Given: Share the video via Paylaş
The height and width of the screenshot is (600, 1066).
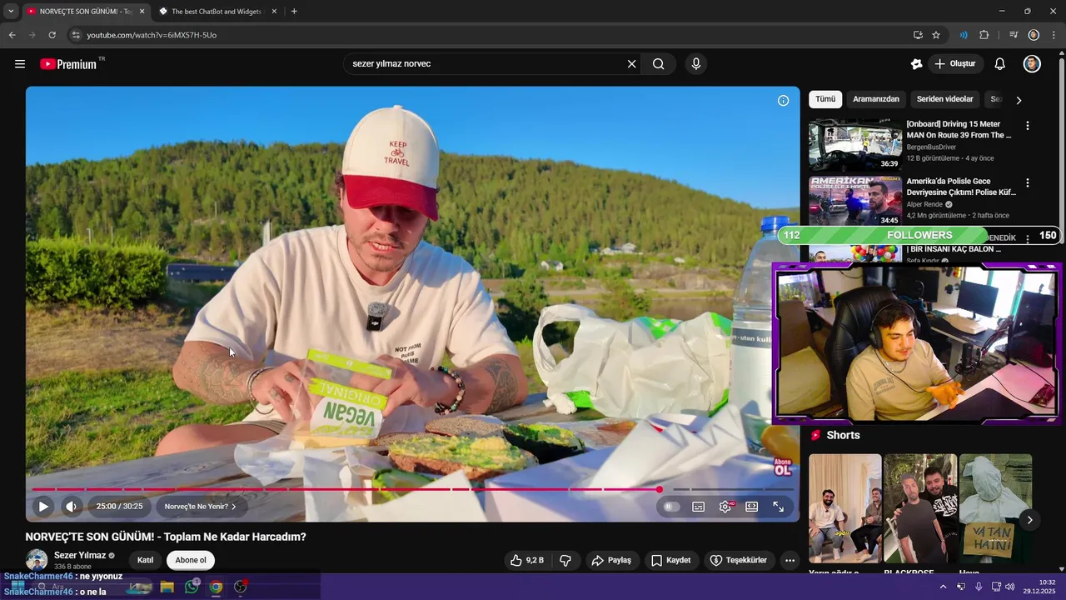Looking at the screenshot, I should (x=611, y=560).
